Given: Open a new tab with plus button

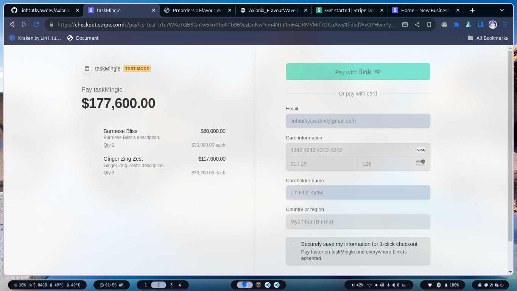Looking at the screenshot, I should coord(472,10).
